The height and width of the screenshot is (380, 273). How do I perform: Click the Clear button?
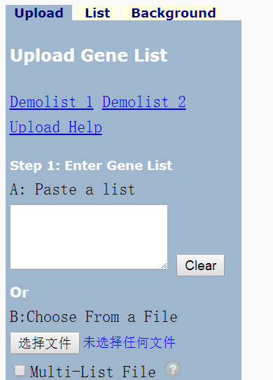click(200, 265)
